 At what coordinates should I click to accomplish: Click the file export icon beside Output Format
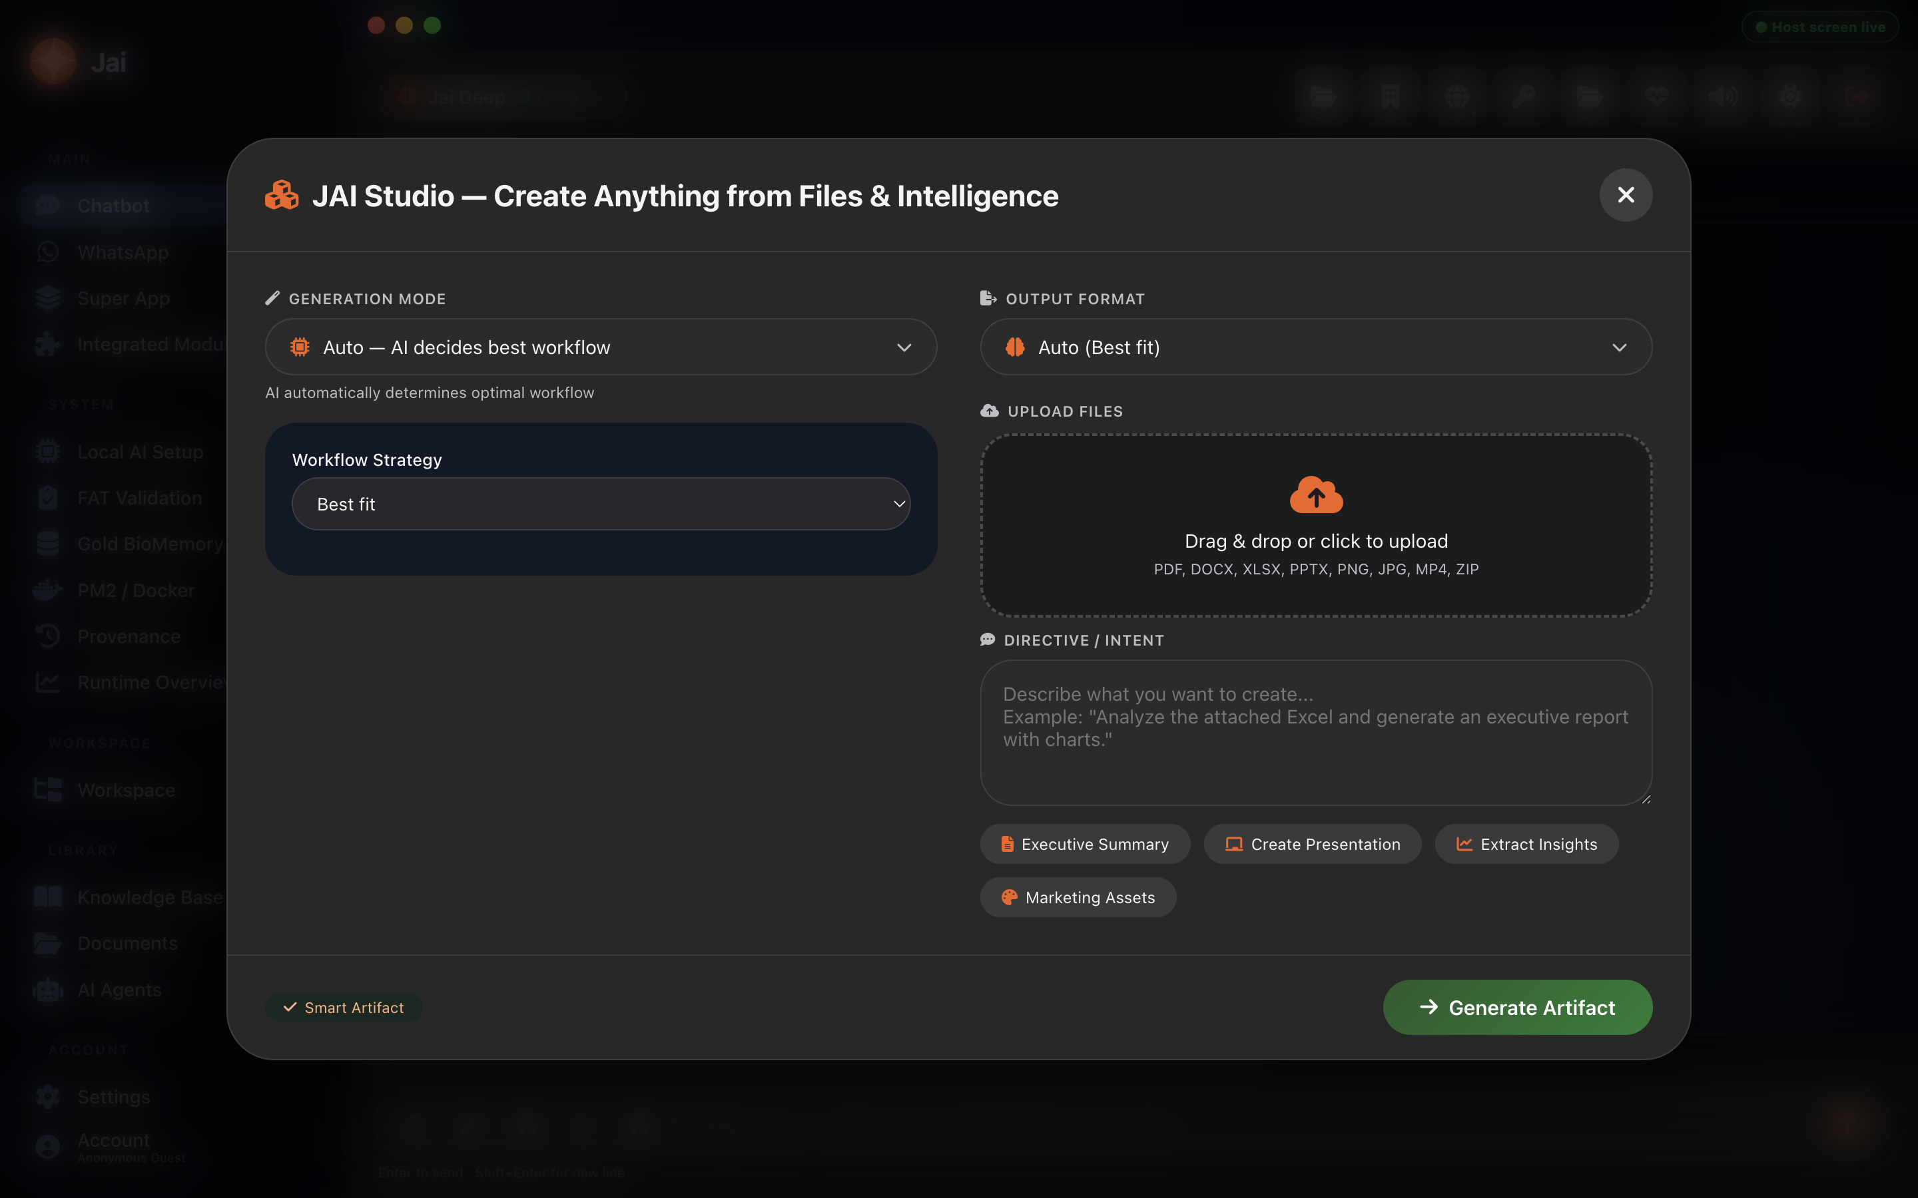[988, 298]
